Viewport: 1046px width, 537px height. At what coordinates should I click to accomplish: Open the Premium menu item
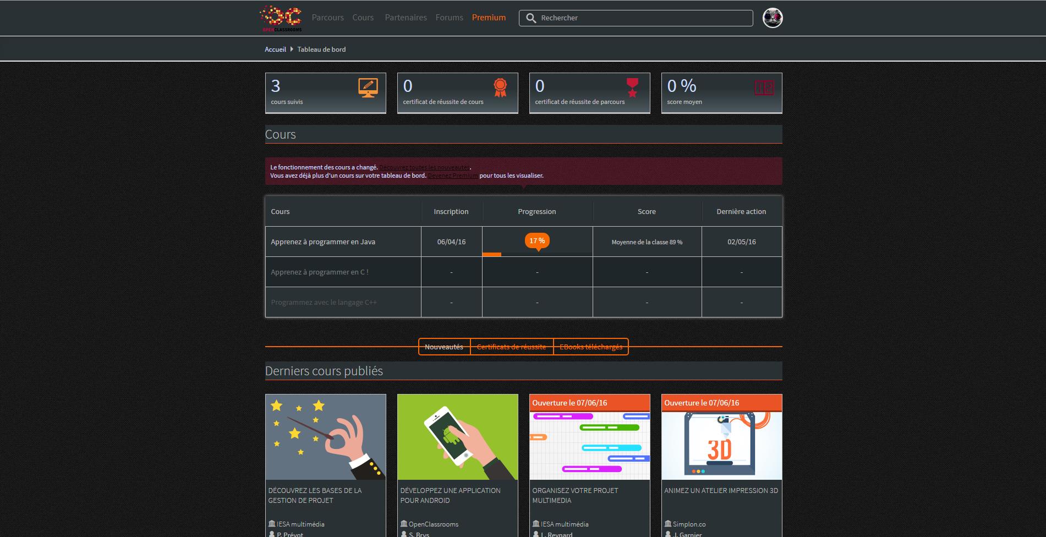coord(489,17)
